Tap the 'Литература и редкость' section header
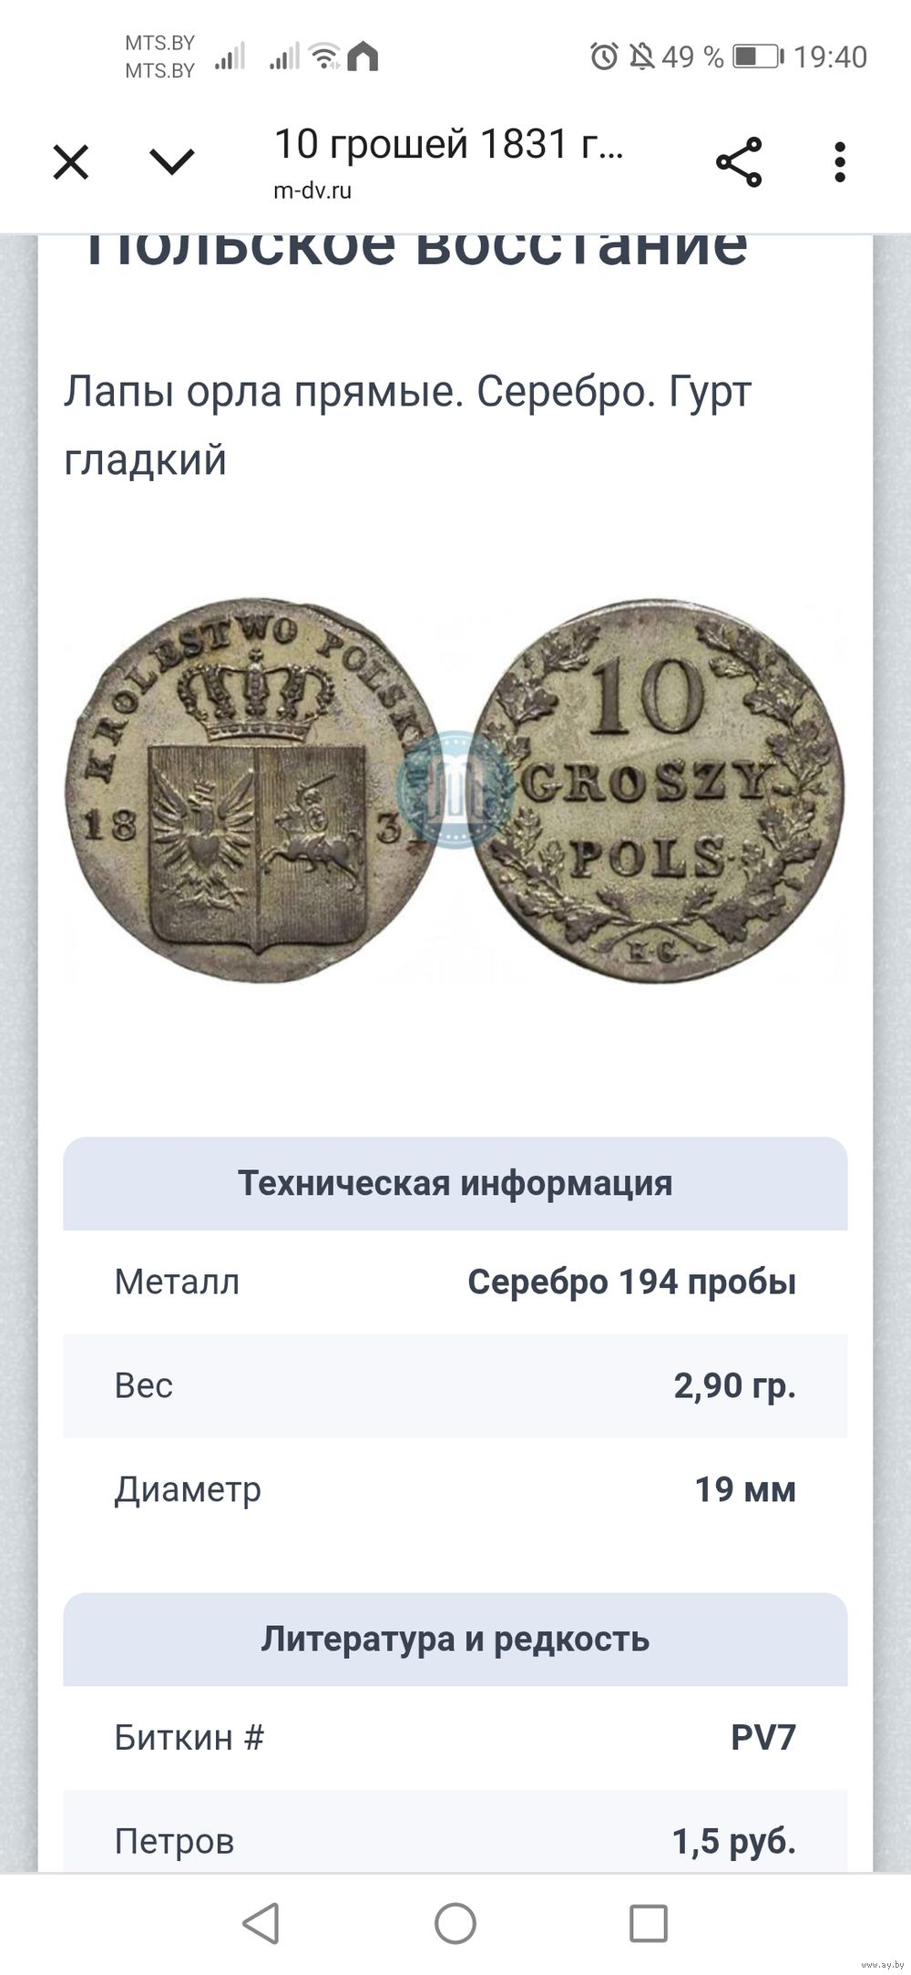 [x=455, y=1639]
